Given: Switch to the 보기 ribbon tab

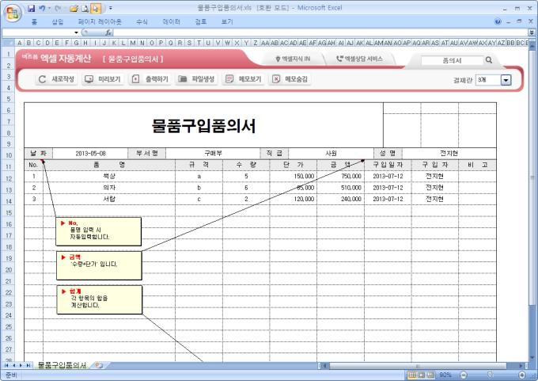Looking at the screenshot, I should coord(227,22).
